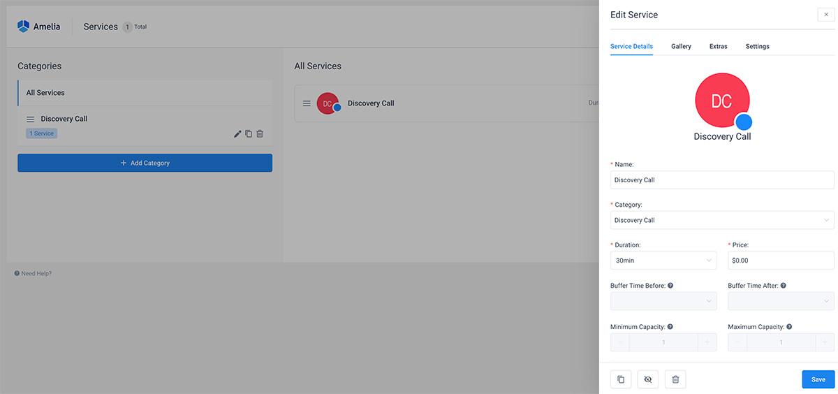Click the Add Category button
838x394 pixels.
[145, 163]
